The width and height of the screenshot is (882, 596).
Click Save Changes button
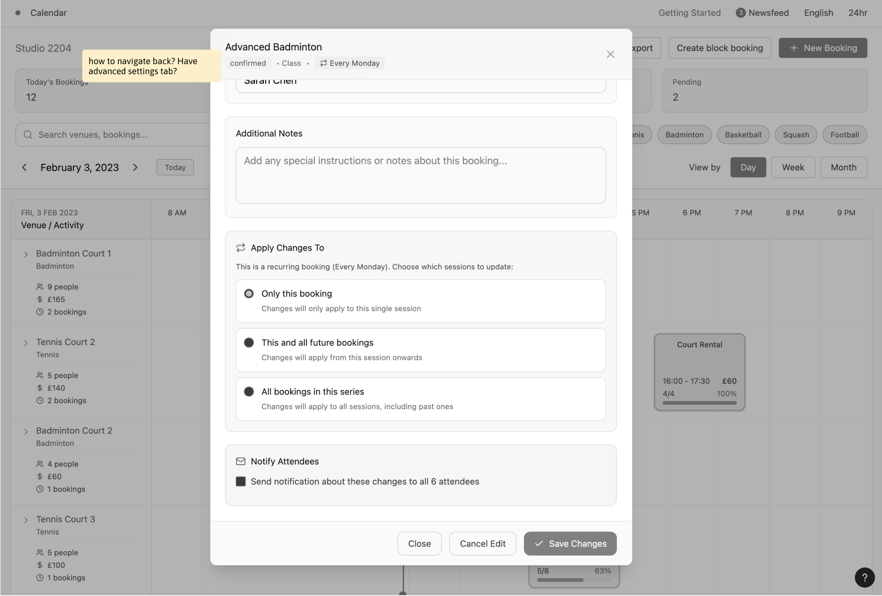[570, 544]
